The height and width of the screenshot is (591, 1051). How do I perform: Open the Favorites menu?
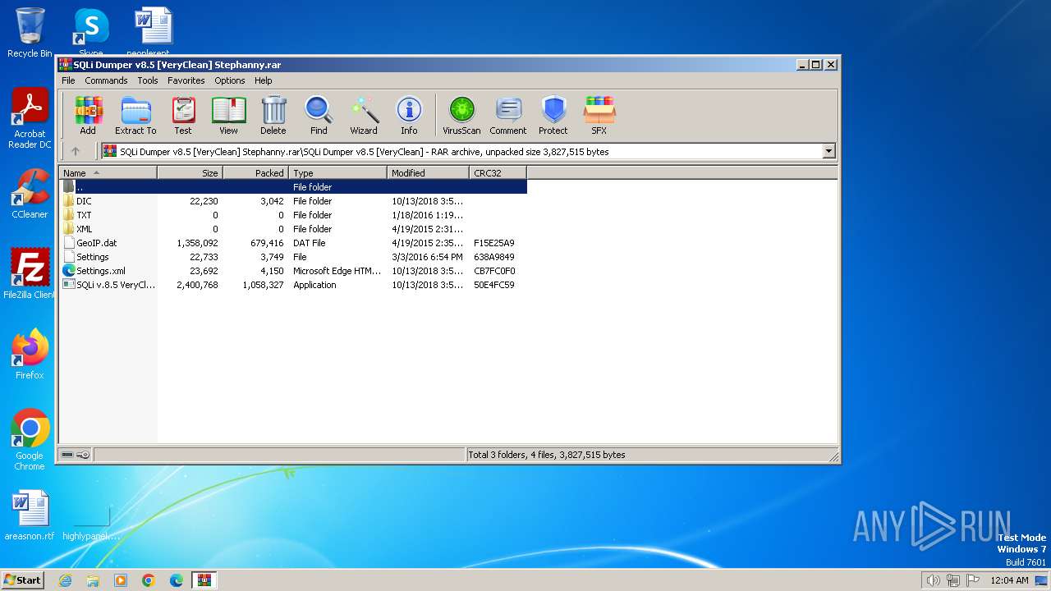tap(186, 80)
